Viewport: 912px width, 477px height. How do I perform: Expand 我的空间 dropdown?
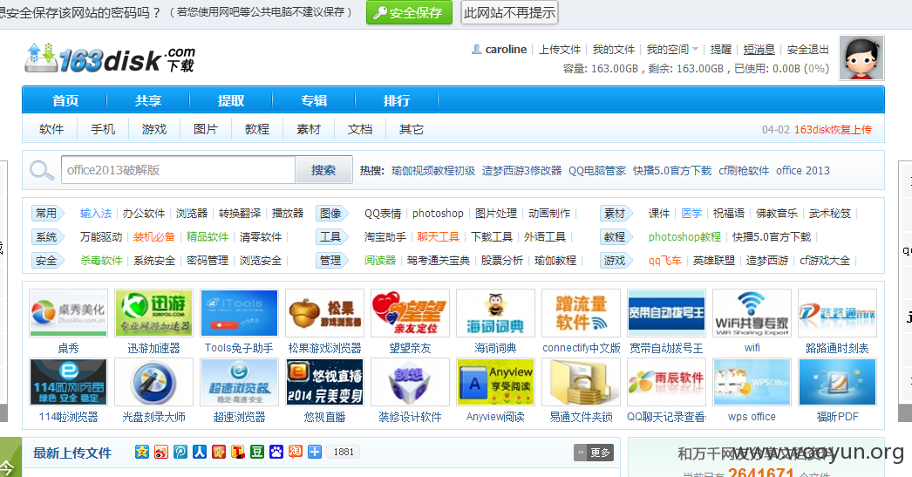tap(672, 50)
